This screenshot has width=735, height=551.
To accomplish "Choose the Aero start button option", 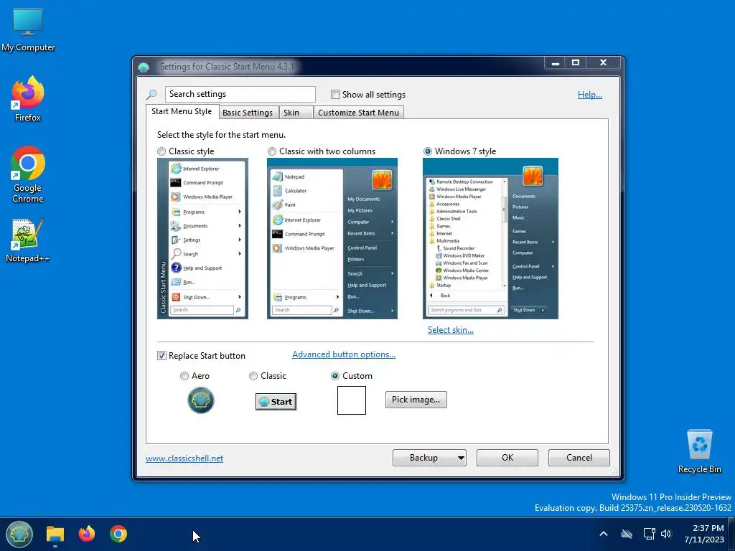I will coord(184,376).
